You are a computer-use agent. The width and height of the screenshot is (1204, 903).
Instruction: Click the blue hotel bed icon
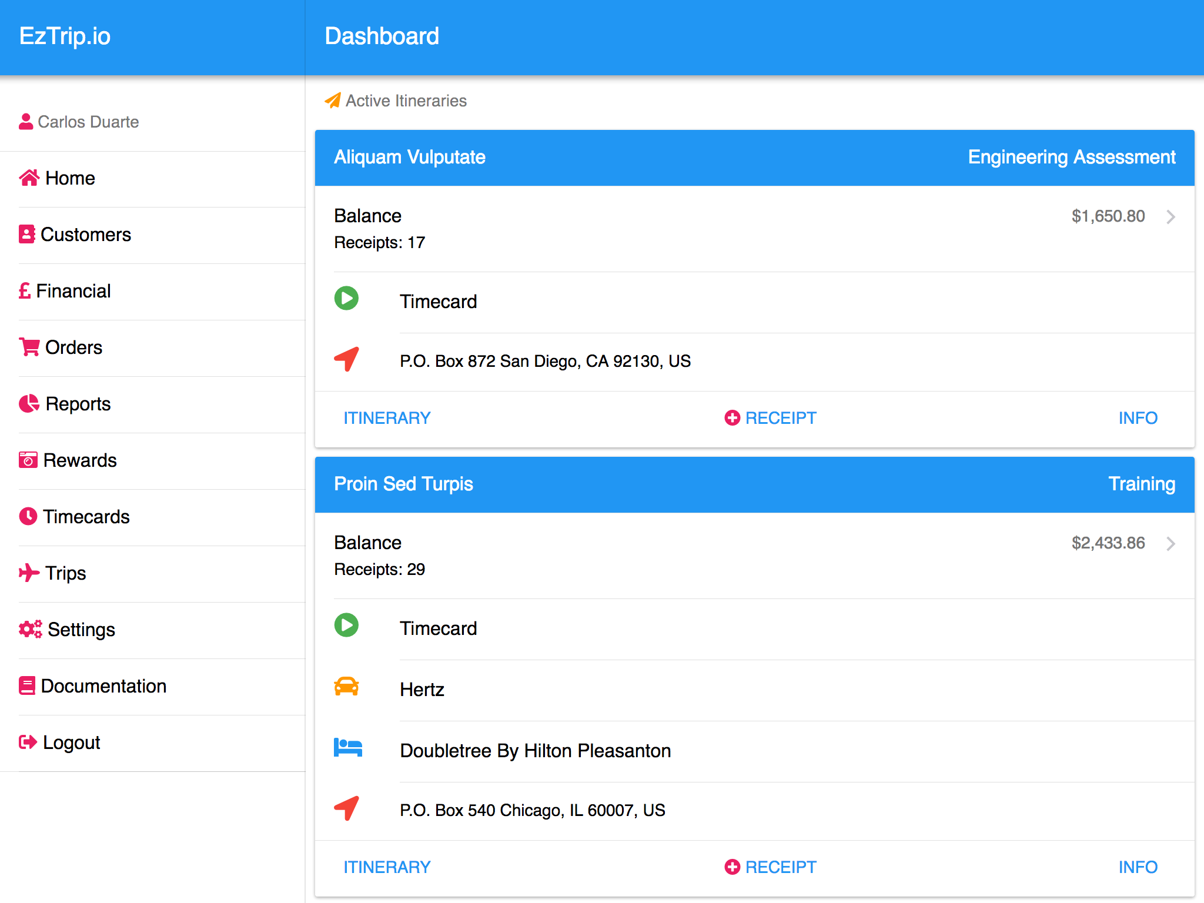tap(347, 747)
